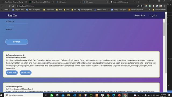Image resolution: width=172 pixels, height=97 pixels.
Task: Switch to the first Job Search tab
Action: coord(62,2)
